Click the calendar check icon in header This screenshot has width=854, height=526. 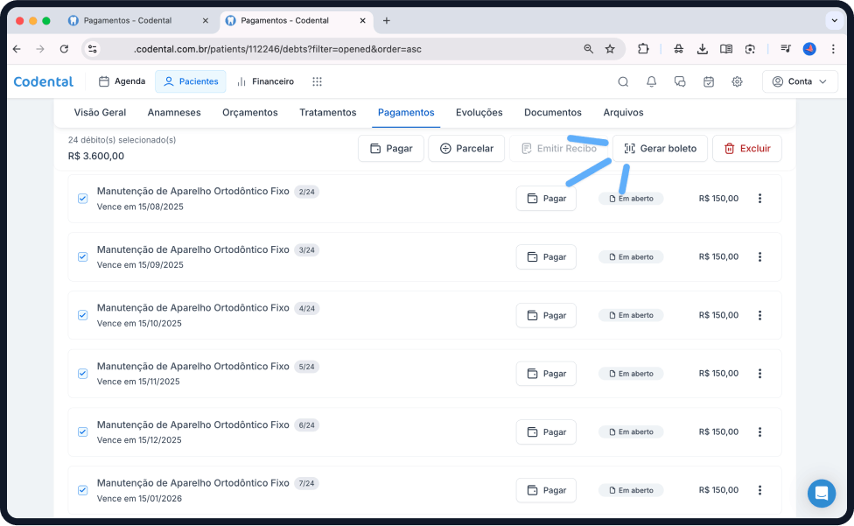point(709,81)
